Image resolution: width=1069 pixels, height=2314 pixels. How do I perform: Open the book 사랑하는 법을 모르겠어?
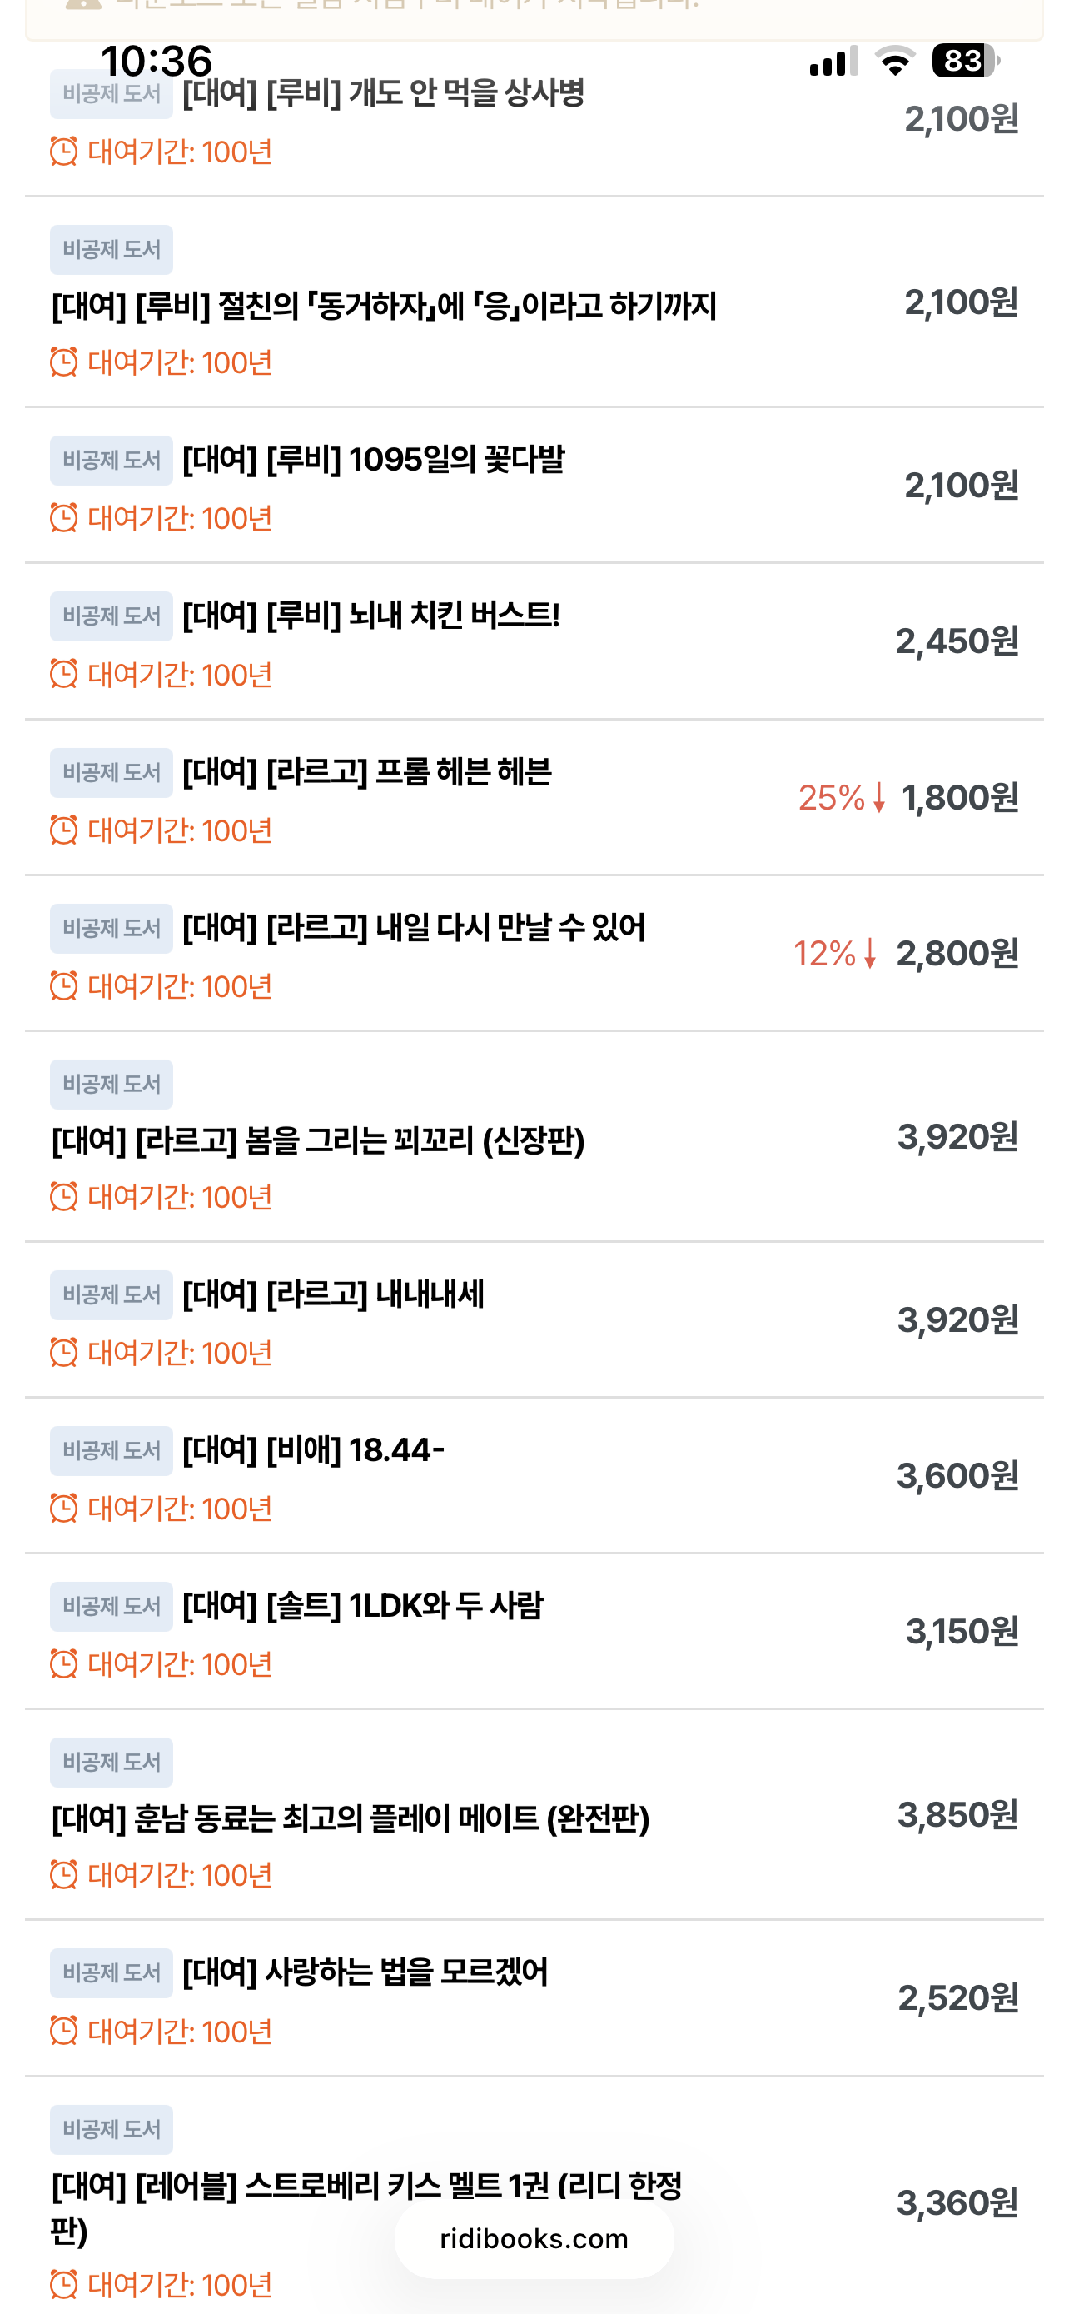365,1972
